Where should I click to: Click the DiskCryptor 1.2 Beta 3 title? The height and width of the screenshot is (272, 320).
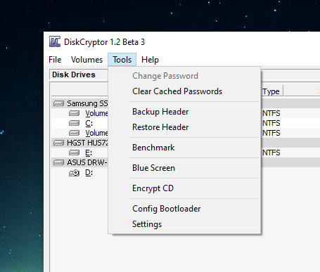[x=104, y=42]
